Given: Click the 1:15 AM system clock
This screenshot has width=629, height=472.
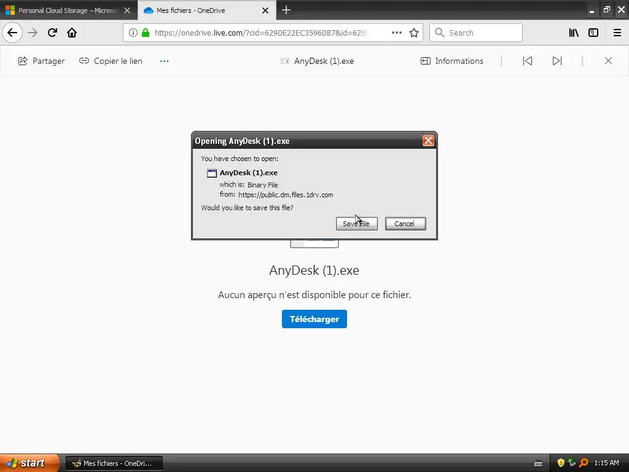Looking at the screenshot, I should tap(606, 463).
